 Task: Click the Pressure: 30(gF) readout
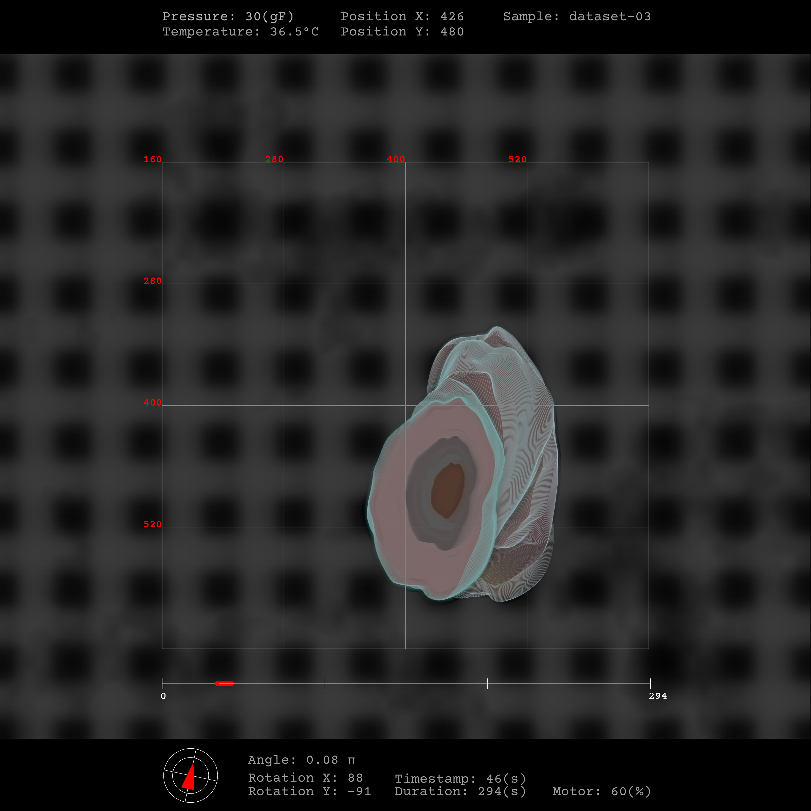pyautogui.click(x=228, y=16)
